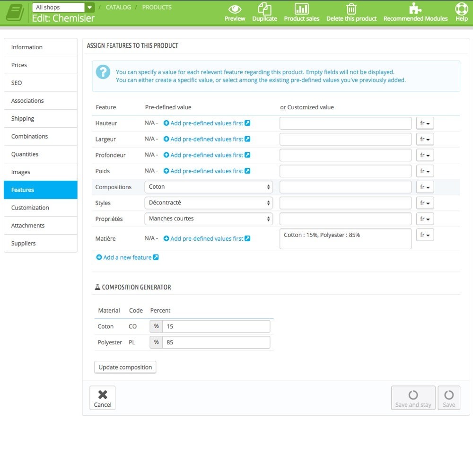Screen dimensions: 473x473
Task: Select the Combinations tab
Action: click(40, 136)
